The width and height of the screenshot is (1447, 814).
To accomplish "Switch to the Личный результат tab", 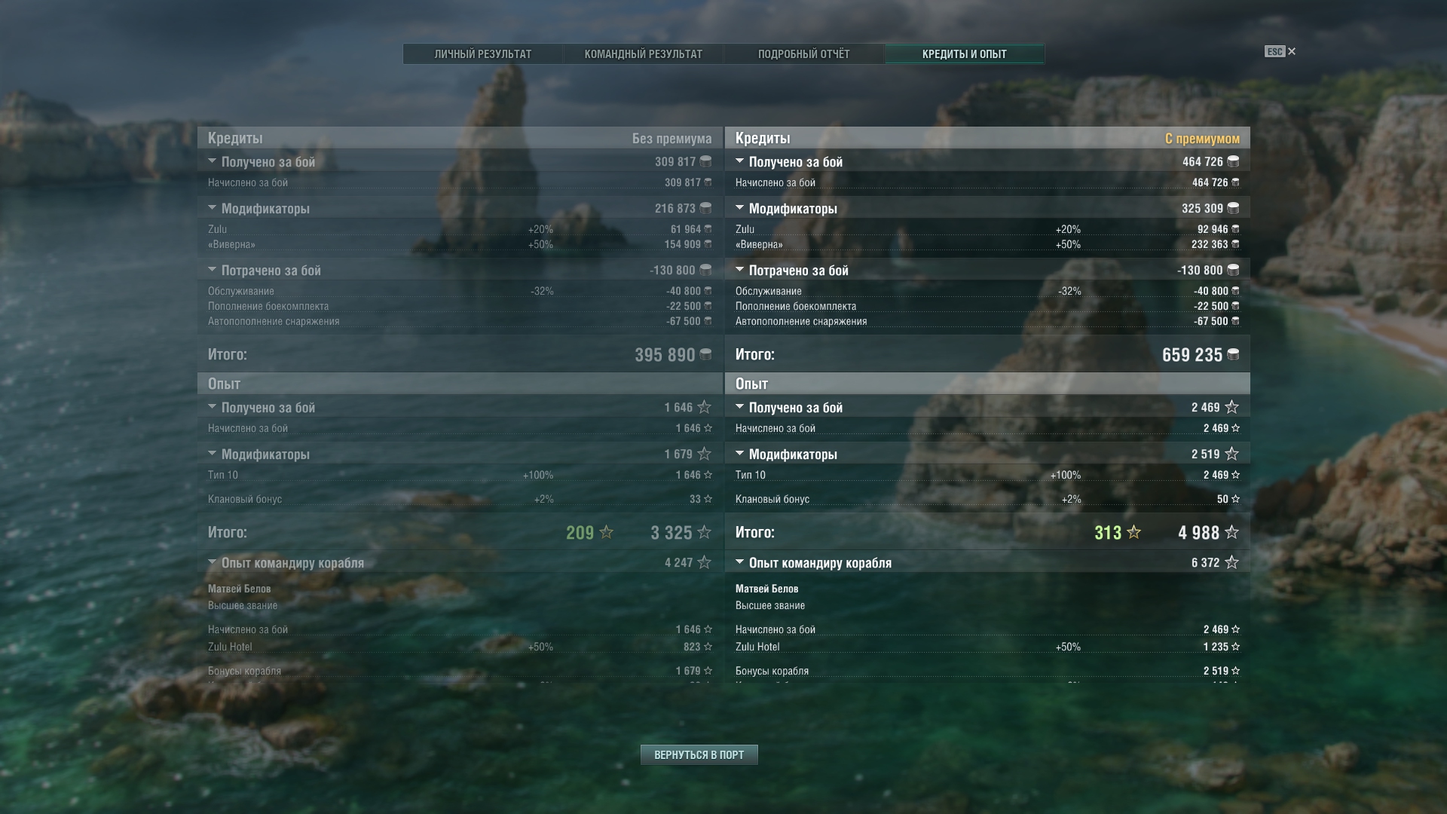I will click(483, 54).
